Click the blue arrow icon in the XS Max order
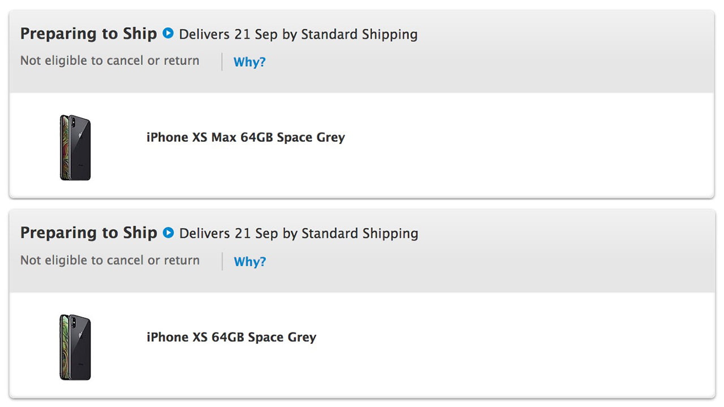724x407 pixels. pyautogui.click(x=168, y=33)
